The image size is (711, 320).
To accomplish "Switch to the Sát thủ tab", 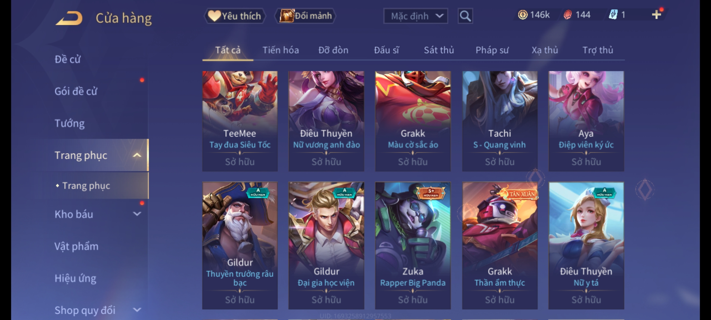I will click(438, 50).
